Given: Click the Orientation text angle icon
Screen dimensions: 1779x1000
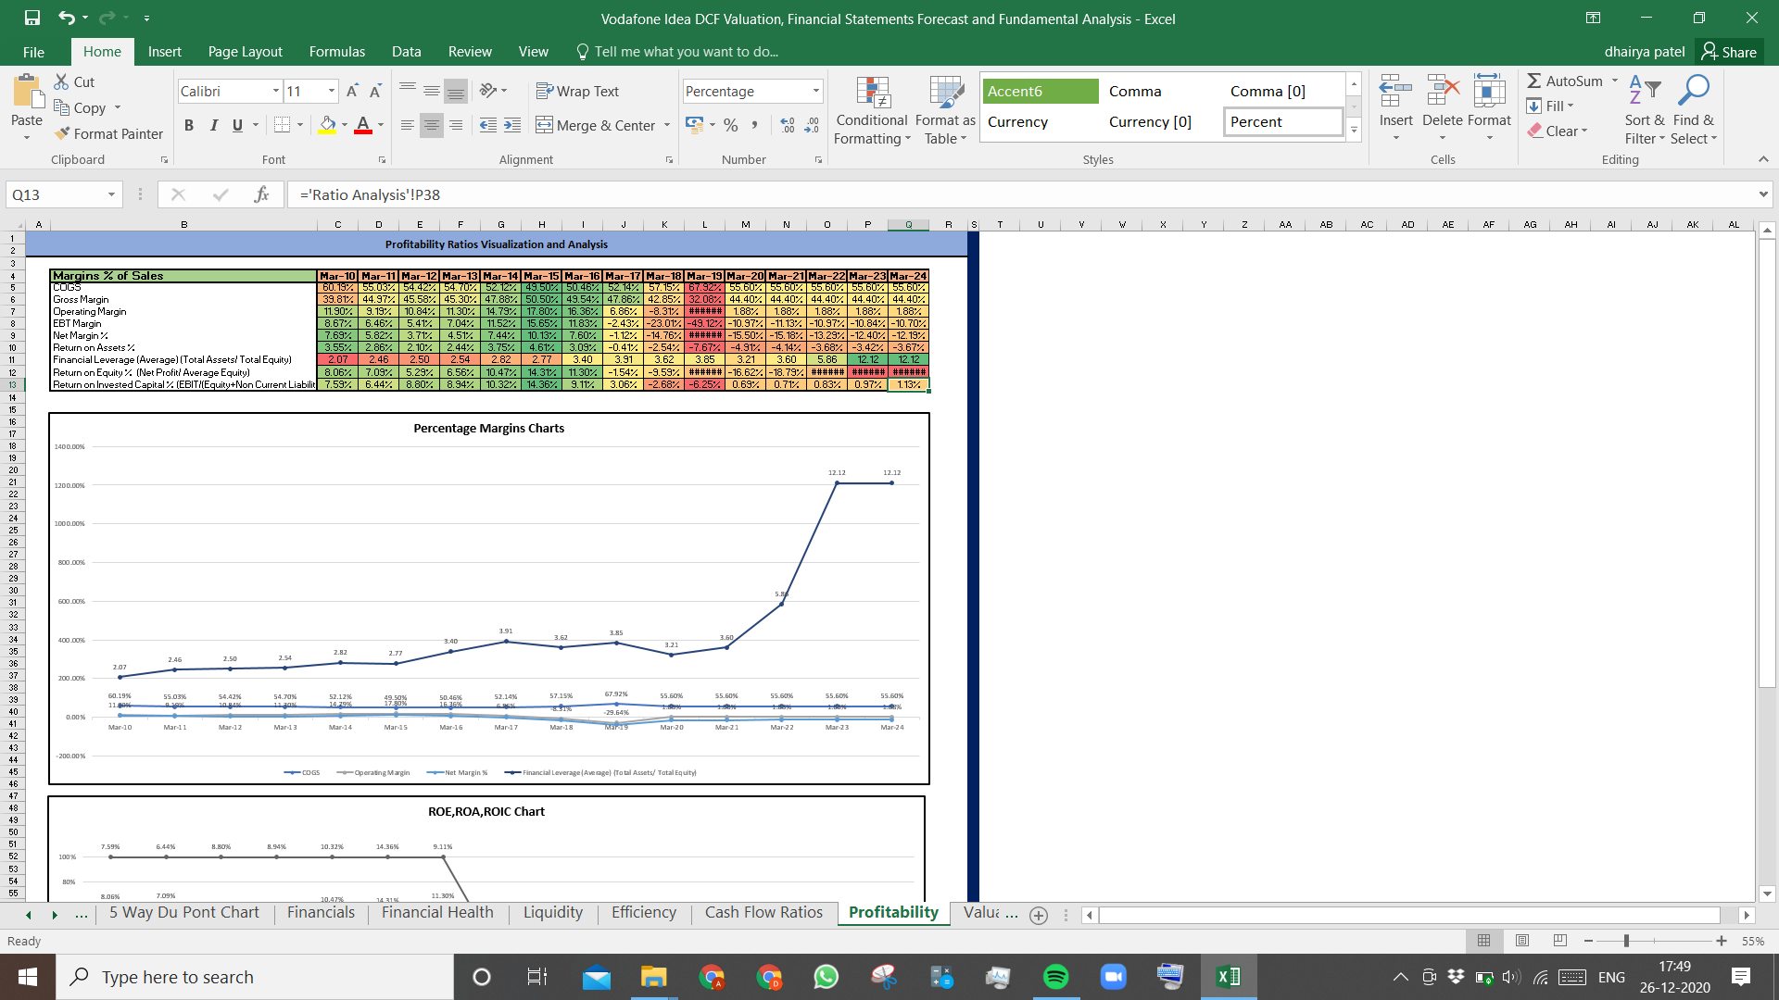Looking at the screenshot, I should tap(488, 91).
